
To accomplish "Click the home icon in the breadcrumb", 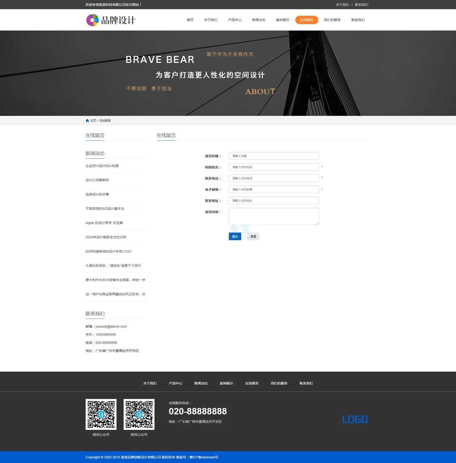I will [x=87, y=121].
